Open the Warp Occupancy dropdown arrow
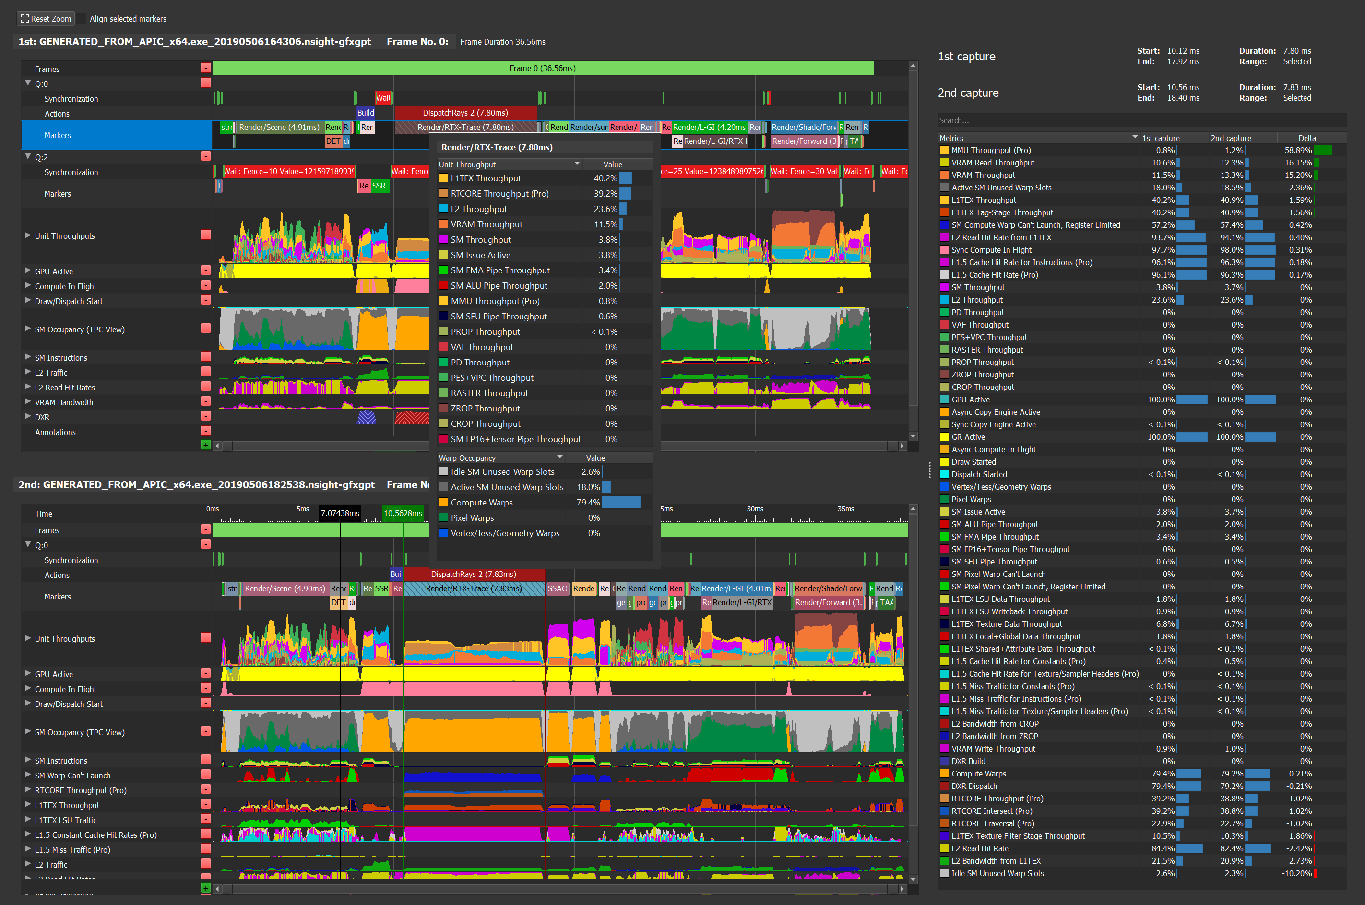This screenshot has height=905, width=1365. pyautogui.click(x=559, y=457)
